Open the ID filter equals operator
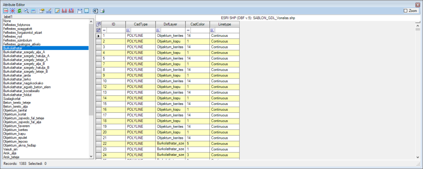Image resolution: width=423 pixels, height=169 pixels. (104, 30)
